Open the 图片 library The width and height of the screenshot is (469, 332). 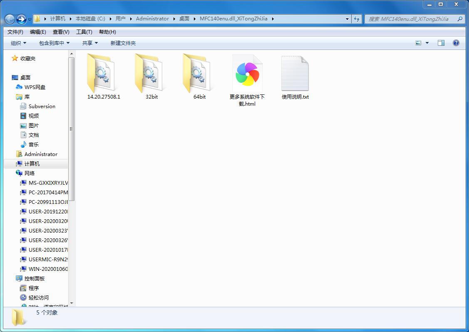point(33,125)
